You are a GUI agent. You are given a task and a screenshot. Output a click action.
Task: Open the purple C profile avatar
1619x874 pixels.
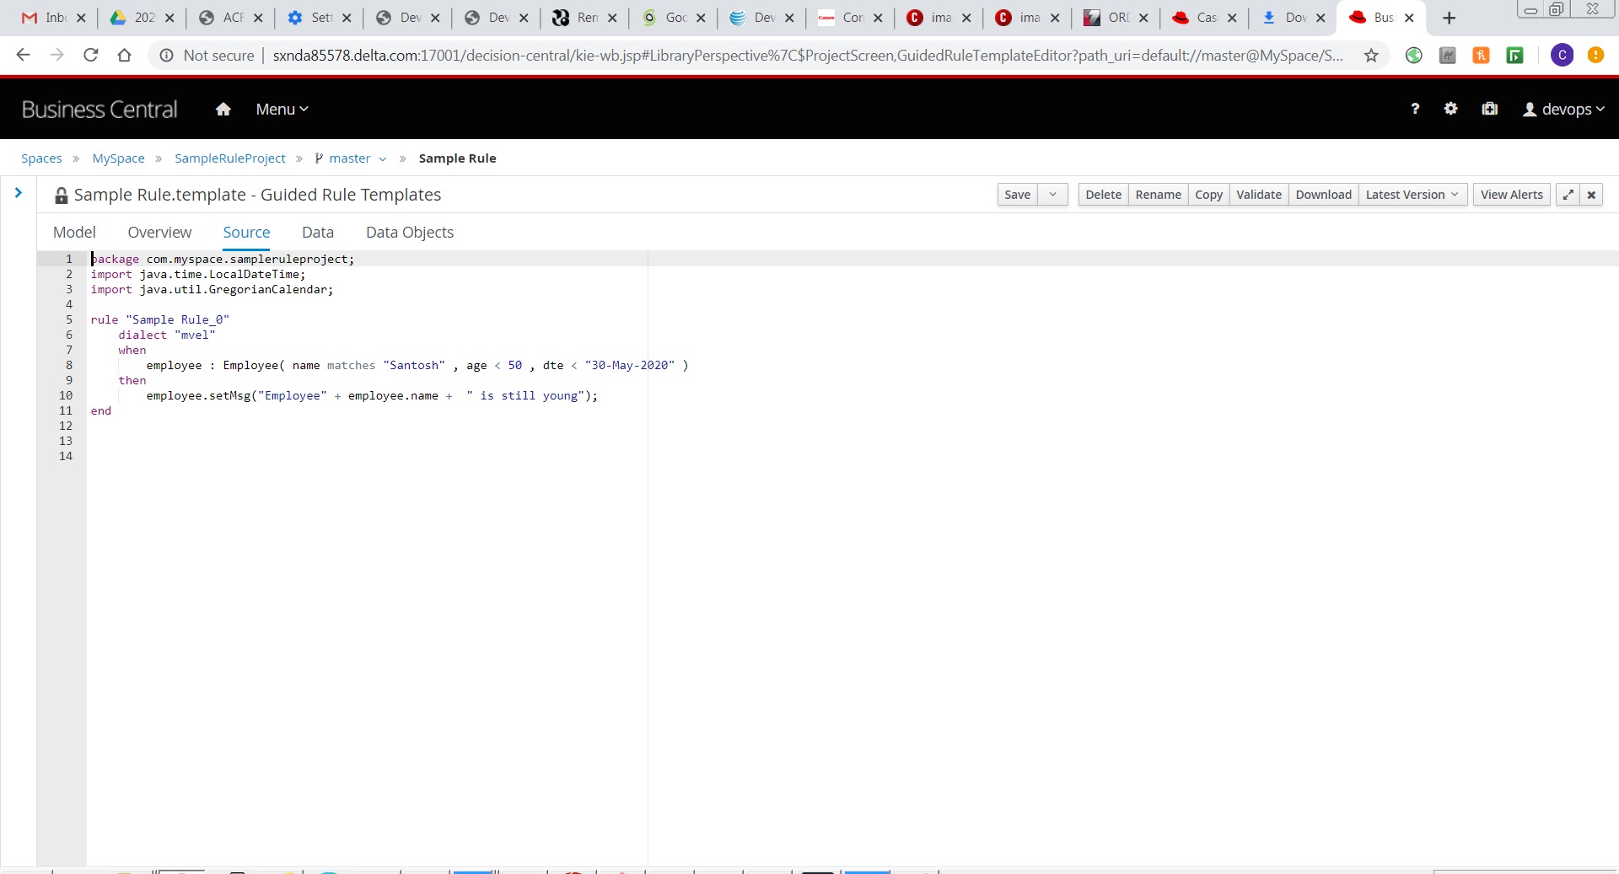tap(1562, 56)
